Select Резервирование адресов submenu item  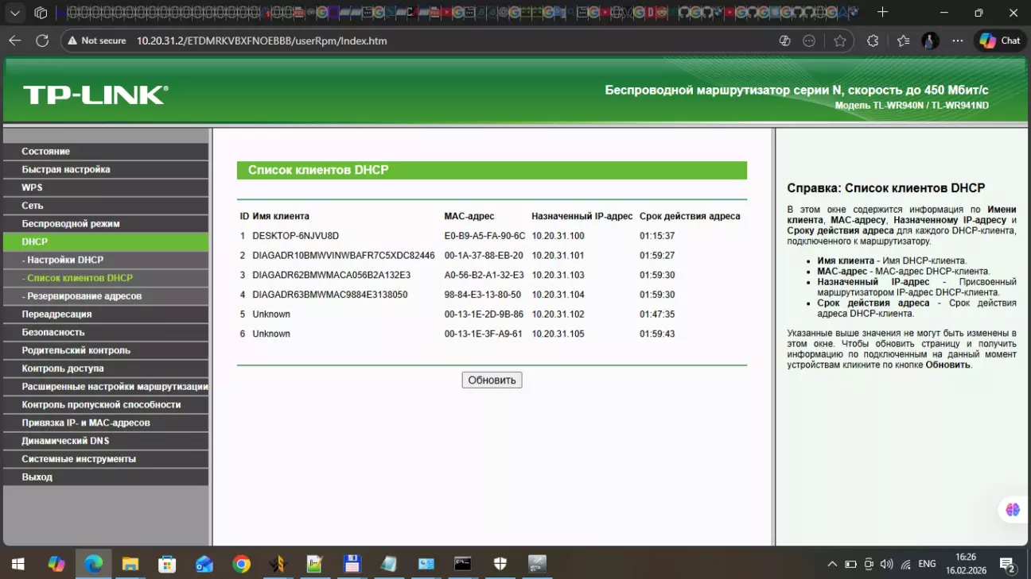coord(84,296)
